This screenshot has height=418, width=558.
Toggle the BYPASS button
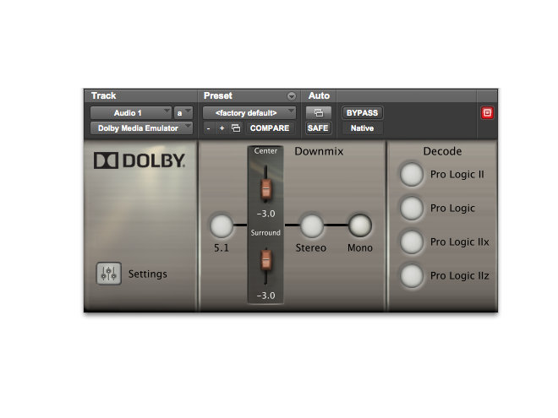(x=362, y=113)
